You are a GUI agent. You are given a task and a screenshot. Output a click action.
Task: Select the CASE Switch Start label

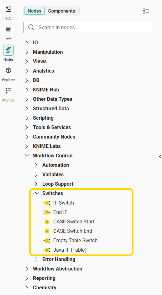point(74,221)
